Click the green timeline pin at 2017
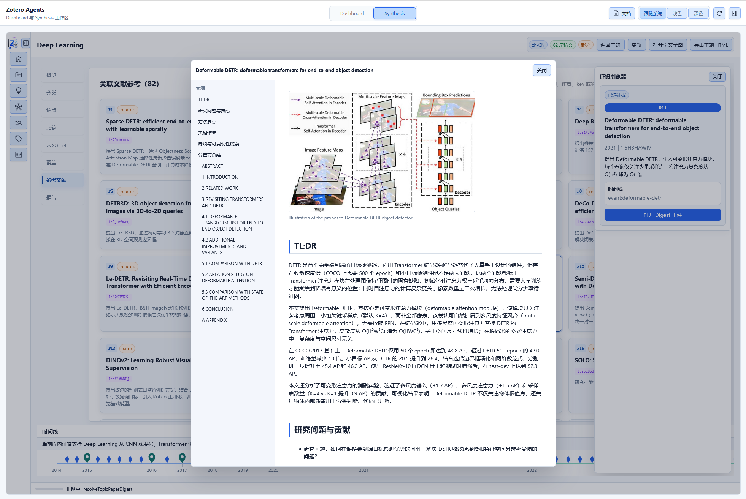This screenshot has width=746, height=499. (x=182, y=458)
